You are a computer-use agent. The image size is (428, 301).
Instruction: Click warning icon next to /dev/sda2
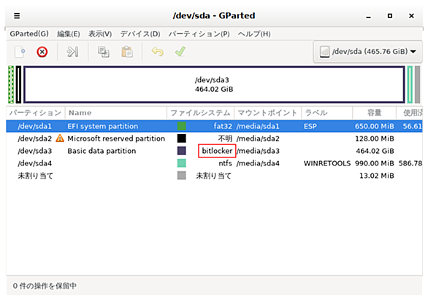click(x=60, y=138)
